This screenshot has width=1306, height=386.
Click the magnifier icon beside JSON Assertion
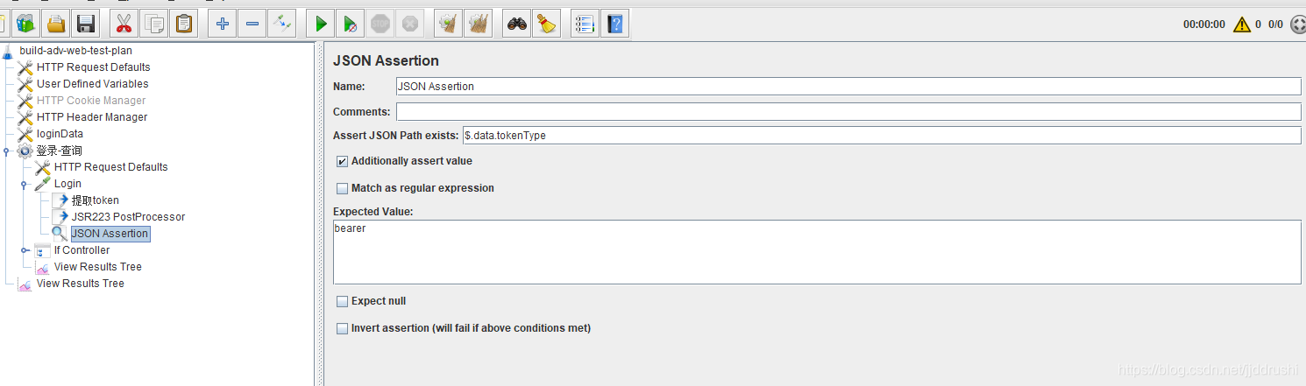click(60, 234)
